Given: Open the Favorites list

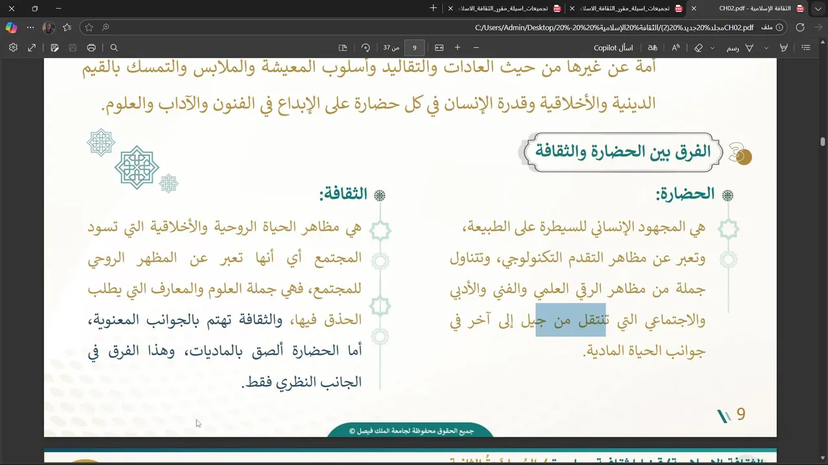Looking at the screenshot, I should (x=67, y=27).
